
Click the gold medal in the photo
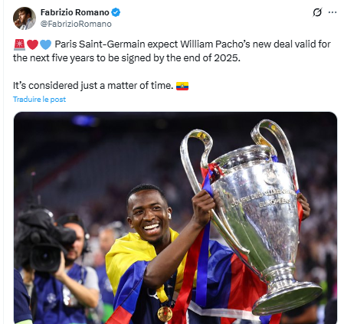point(165,314)
